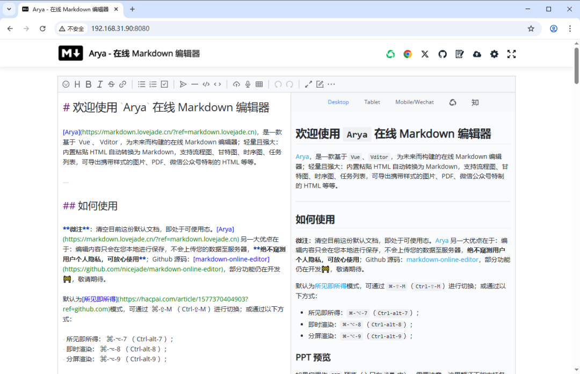The height and width of the screenshot is (374, 580).
Task: Start voice recording with the microphone icon
Action: coord(248,84)
